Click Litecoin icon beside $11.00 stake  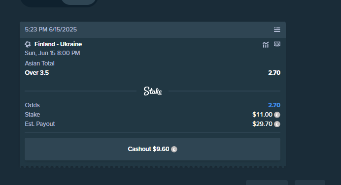tap(277, 115)
